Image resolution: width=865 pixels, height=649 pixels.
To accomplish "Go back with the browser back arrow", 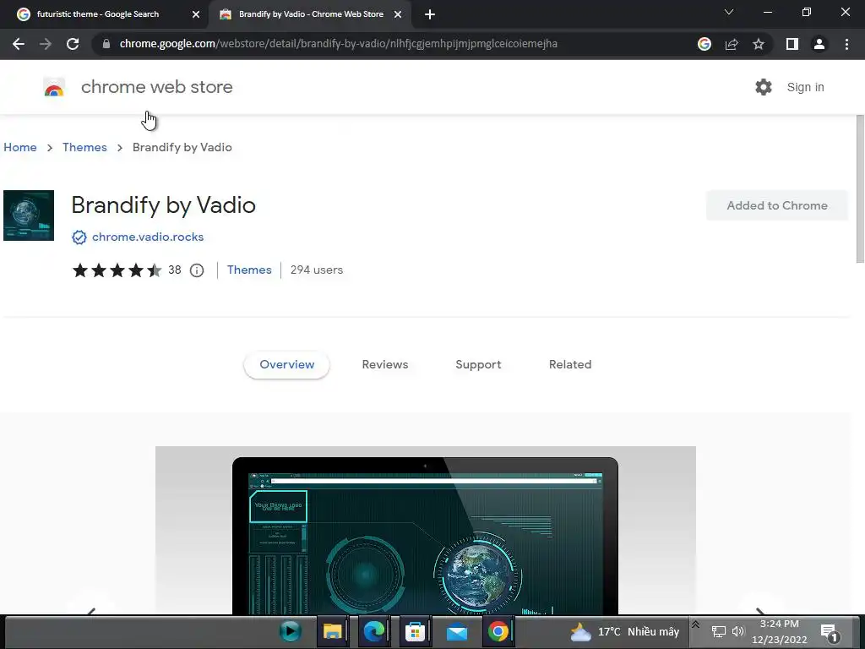I will 19,44.
